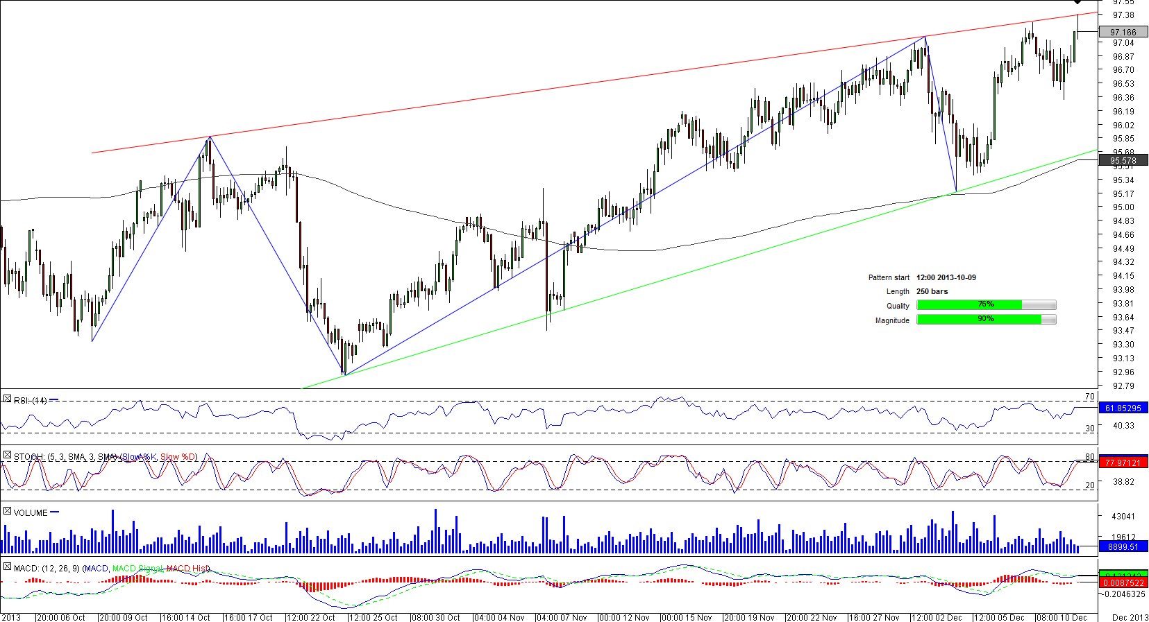The width and height of the screenshot is (1149, 622).
Task: Click the volume current value 8899.51
Action: 1123,546
